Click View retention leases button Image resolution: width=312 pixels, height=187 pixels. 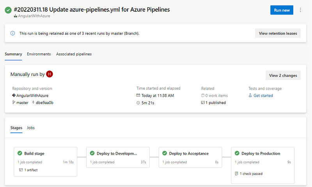[x=278, y=34]
